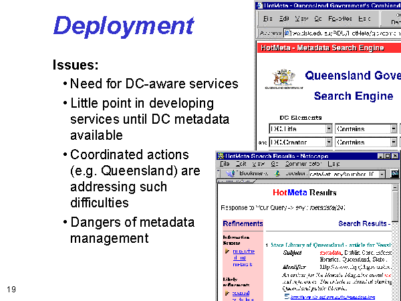
Task: Open File menu in HotMeta Internet Explorer window
Action: [x=267, y=19]
